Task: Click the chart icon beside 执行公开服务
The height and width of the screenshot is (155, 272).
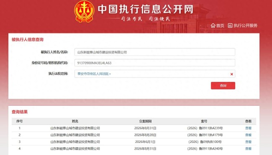Action: coord(230,25)
